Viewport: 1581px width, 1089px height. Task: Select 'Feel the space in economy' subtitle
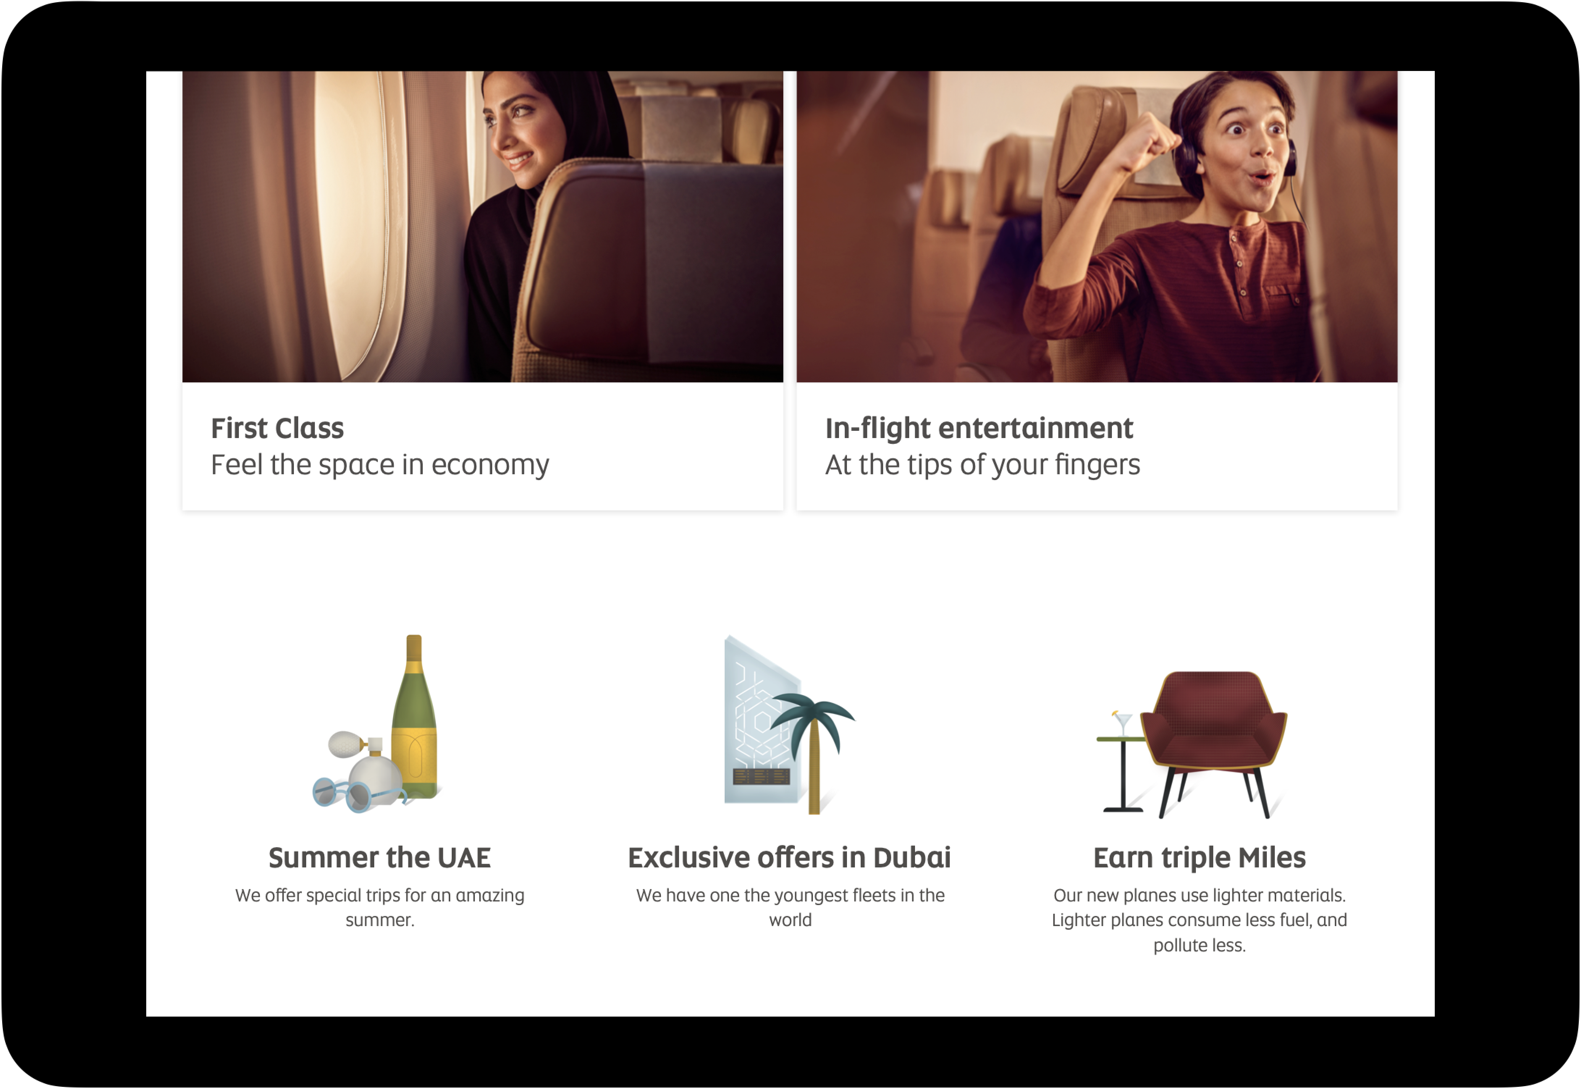[x=380, y=465]
